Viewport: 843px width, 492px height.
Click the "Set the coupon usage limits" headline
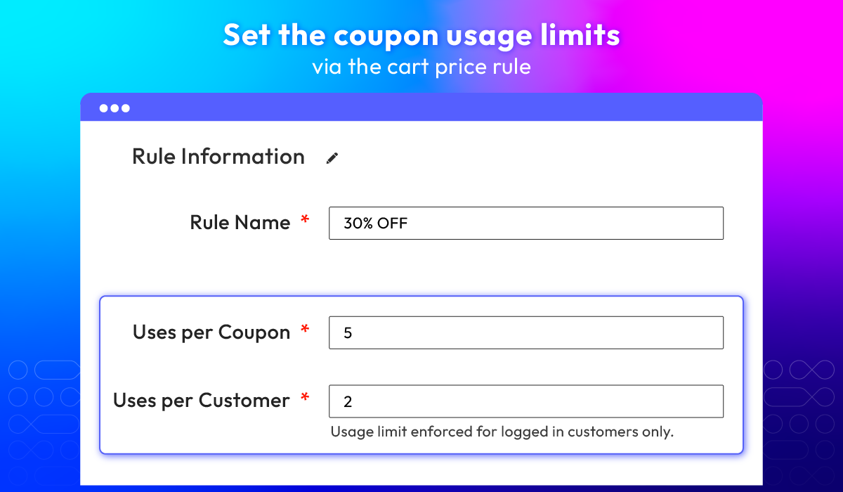(x=421, y=35)
